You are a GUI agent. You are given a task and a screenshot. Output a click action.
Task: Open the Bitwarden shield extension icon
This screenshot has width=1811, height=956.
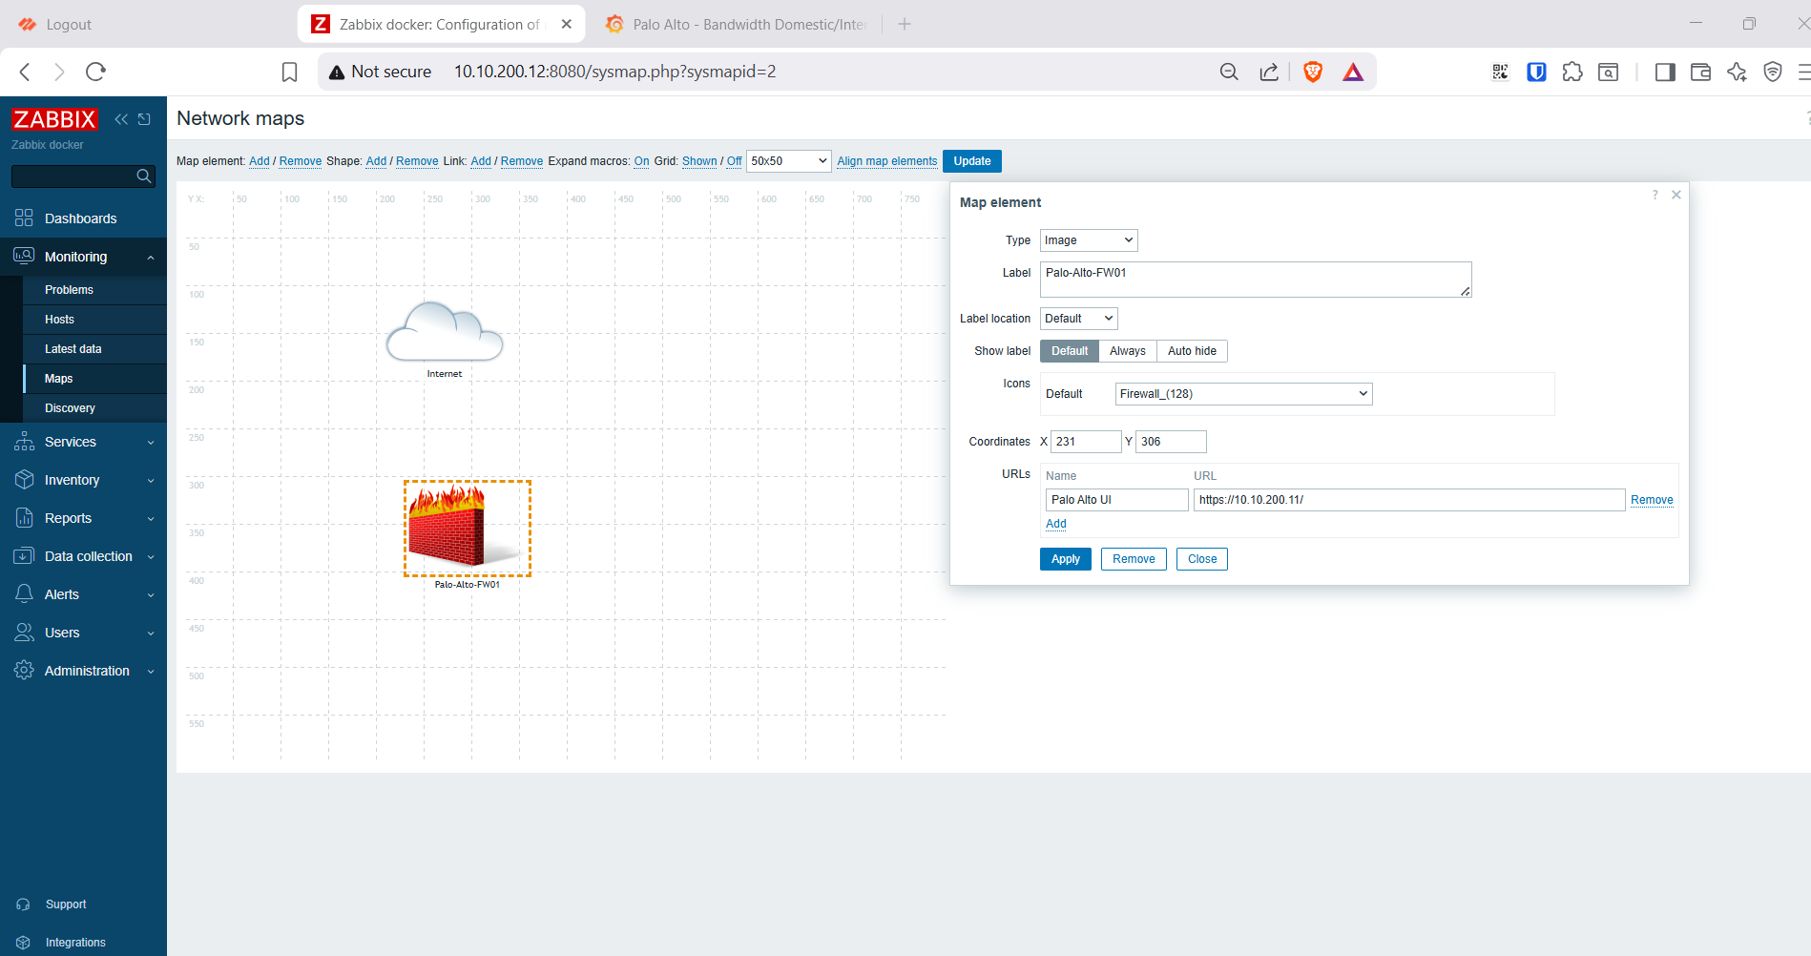1536,72
